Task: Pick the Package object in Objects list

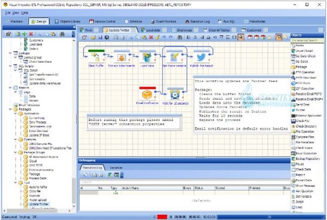Action: pos(299,67)
